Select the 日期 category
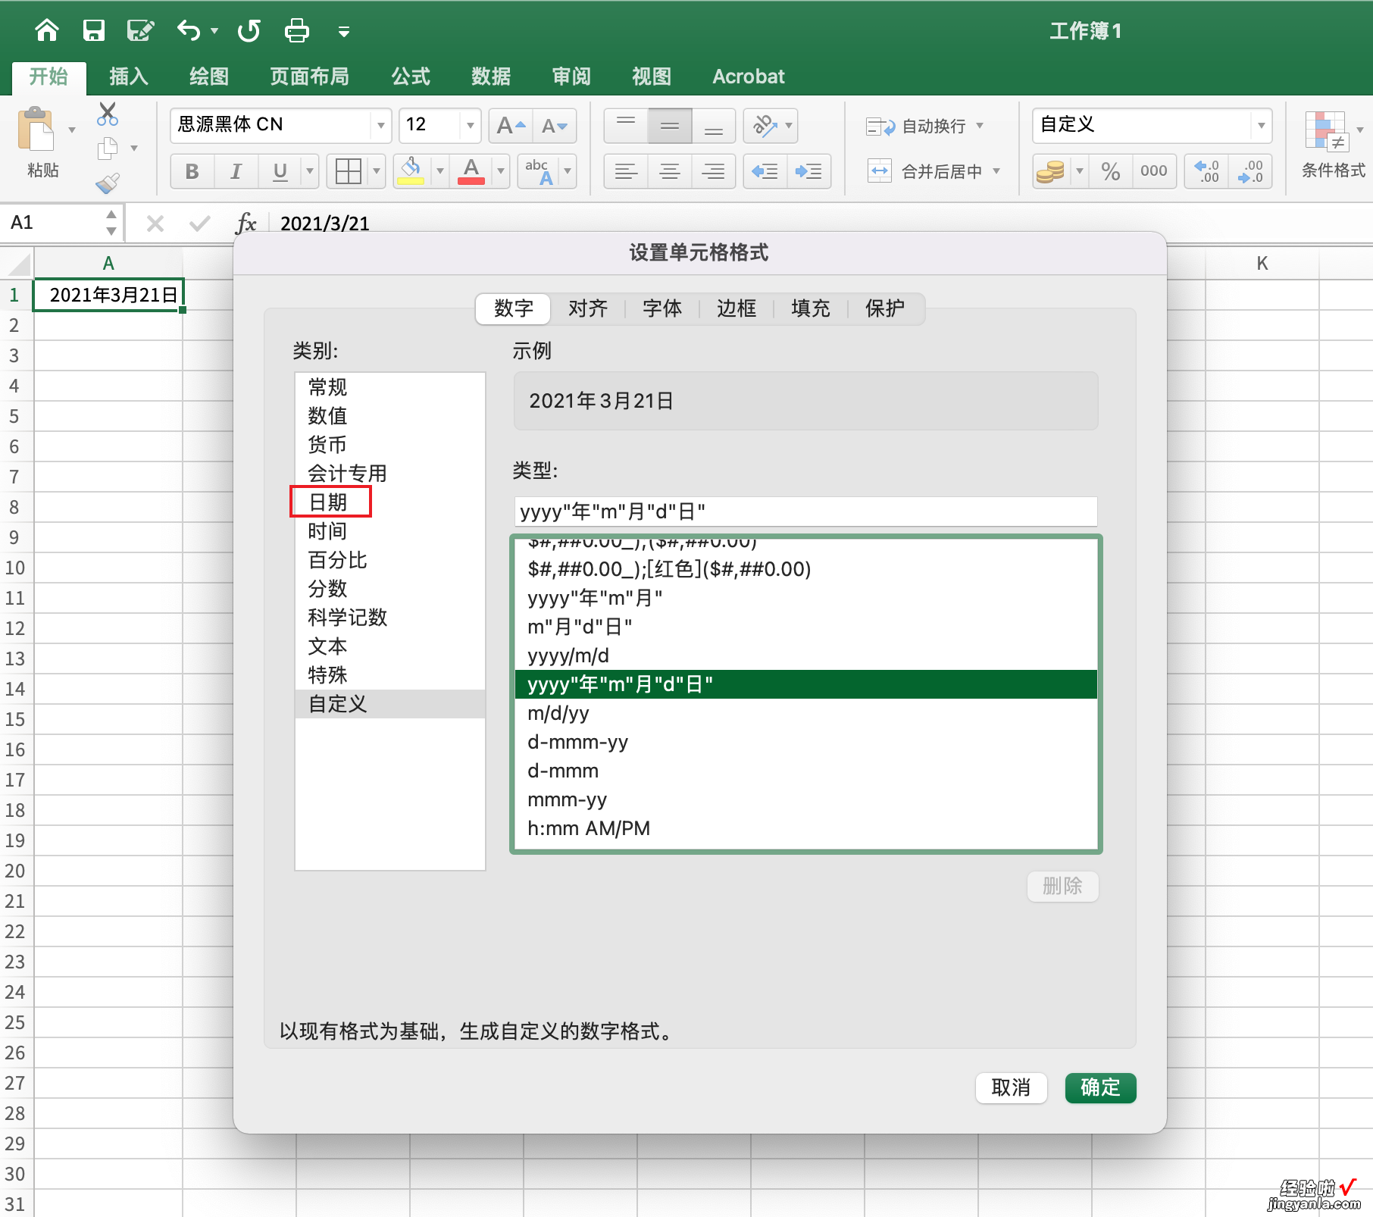The image size is (1373, 1217). [x=389, y=502]
